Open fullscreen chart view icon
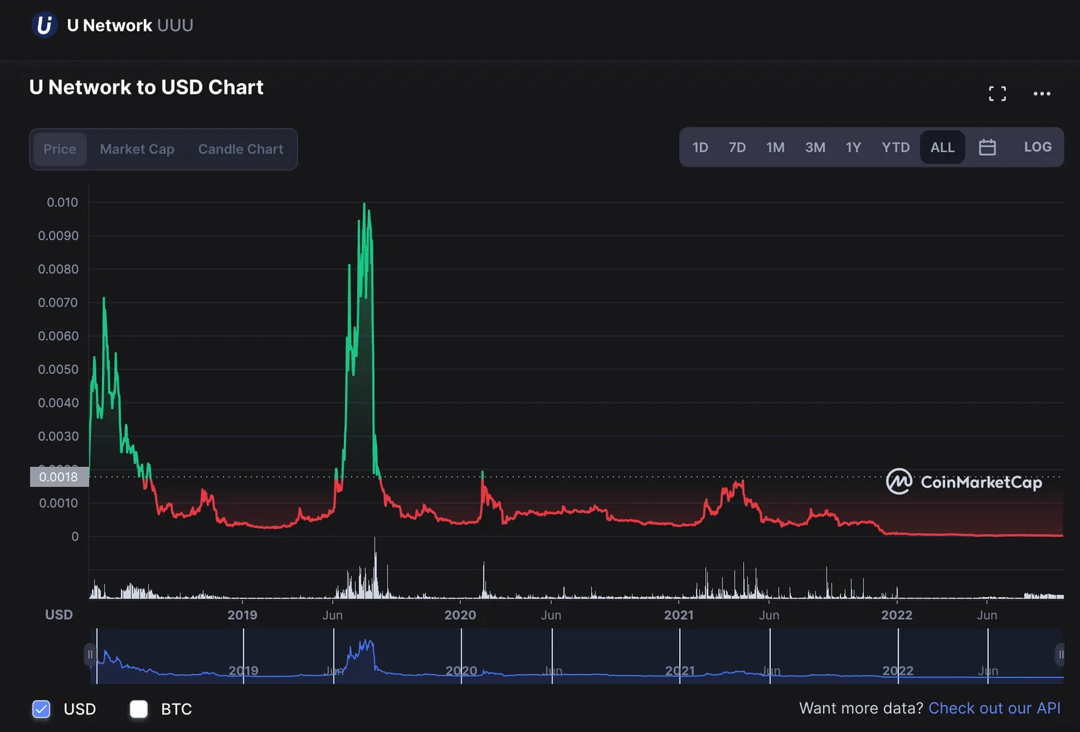 pyautogui.click(x=997, y=94)
